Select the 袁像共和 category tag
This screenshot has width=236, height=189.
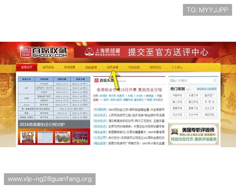tap(177, 108)
